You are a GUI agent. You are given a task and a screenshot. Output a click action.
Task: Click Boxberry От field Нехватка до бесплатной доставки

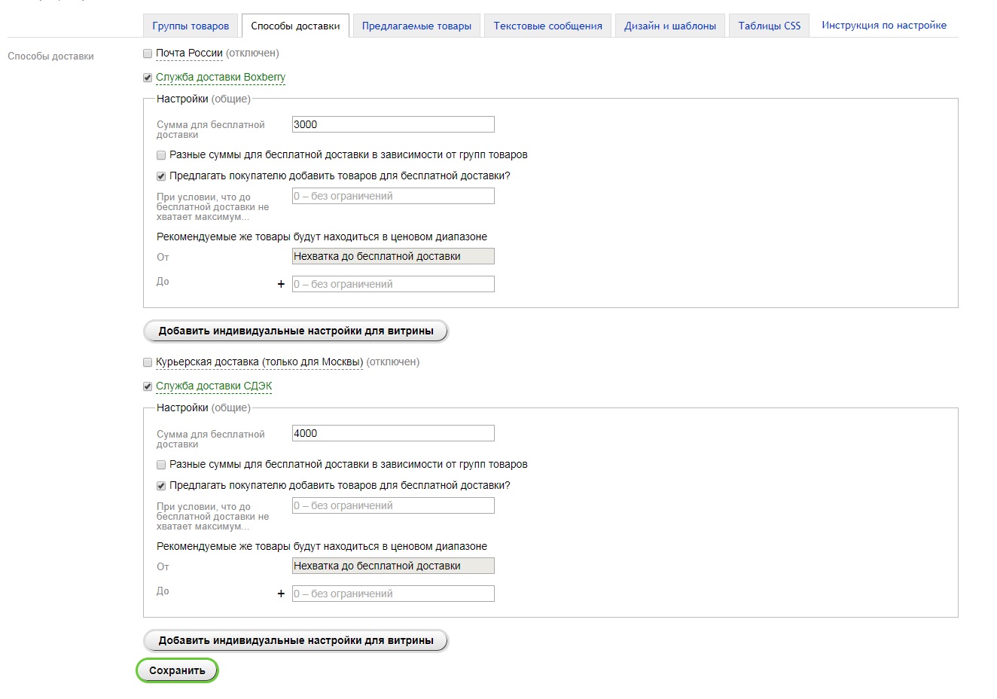click(393, 256)
